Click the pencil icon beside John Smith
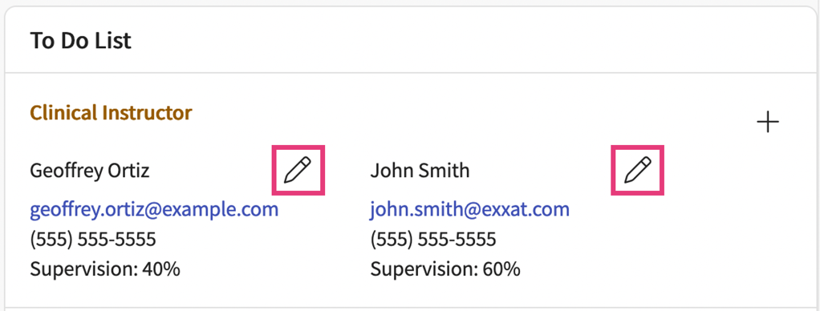 coord(638,170)
